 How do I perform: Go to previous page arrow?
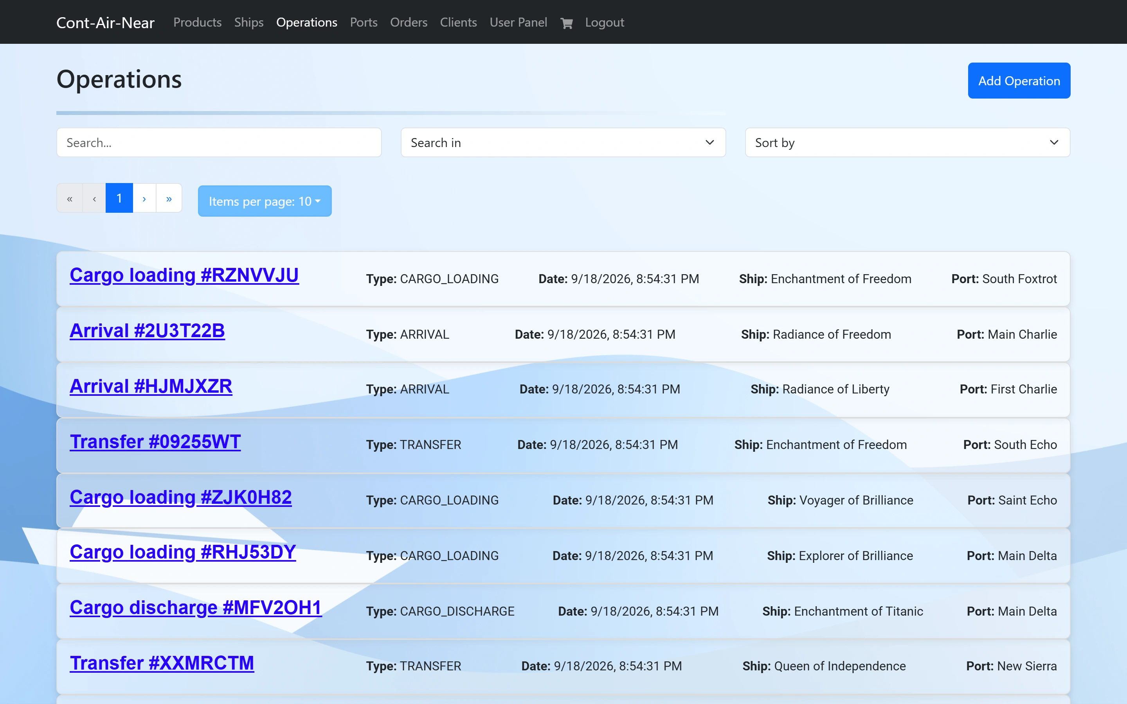pos(95,198)
